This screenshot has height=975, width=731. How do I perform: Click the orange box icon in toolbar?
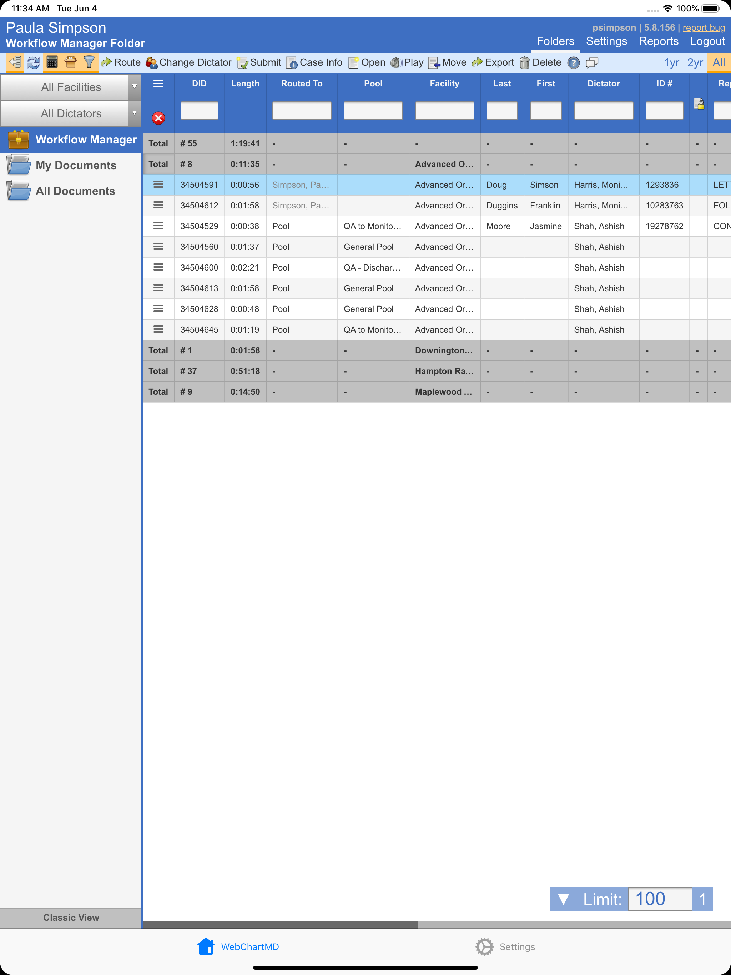pyautogui.click(x=71, y=62)
